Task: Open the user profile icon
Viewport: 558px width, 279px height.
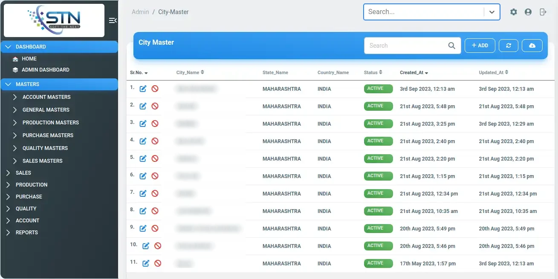Action: [x=528, y=12]
